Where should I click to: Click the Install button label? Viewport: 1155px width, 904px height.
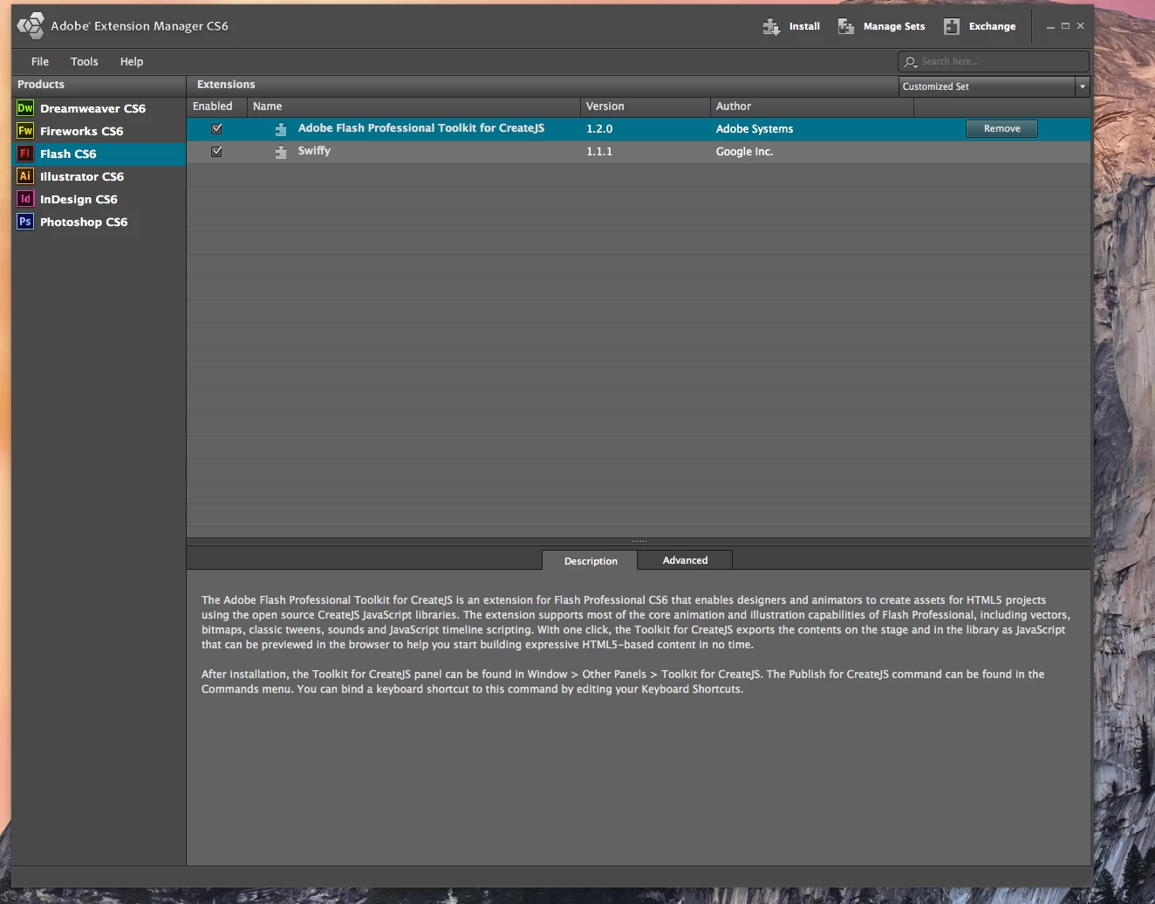pyautogui.click(x=804, y=27)
